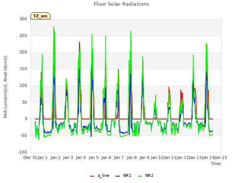Click the 250 y-axis value
This screenshot has height=183, width=244.
pos(23,35)
